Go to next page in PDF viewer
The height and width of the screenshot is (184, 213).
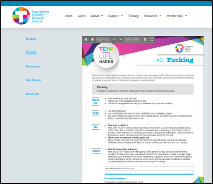click(x=92, y=39)
